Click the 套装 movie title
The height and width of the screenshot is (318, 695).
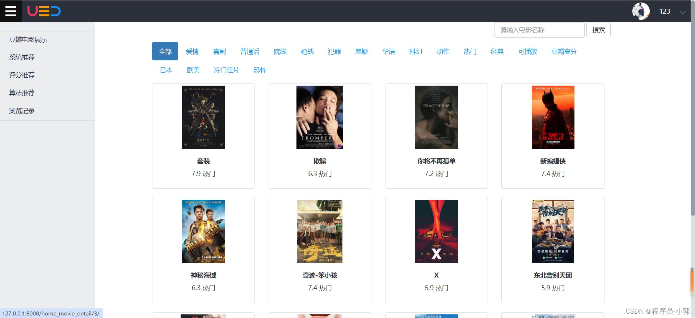click(x=203, y=161)
